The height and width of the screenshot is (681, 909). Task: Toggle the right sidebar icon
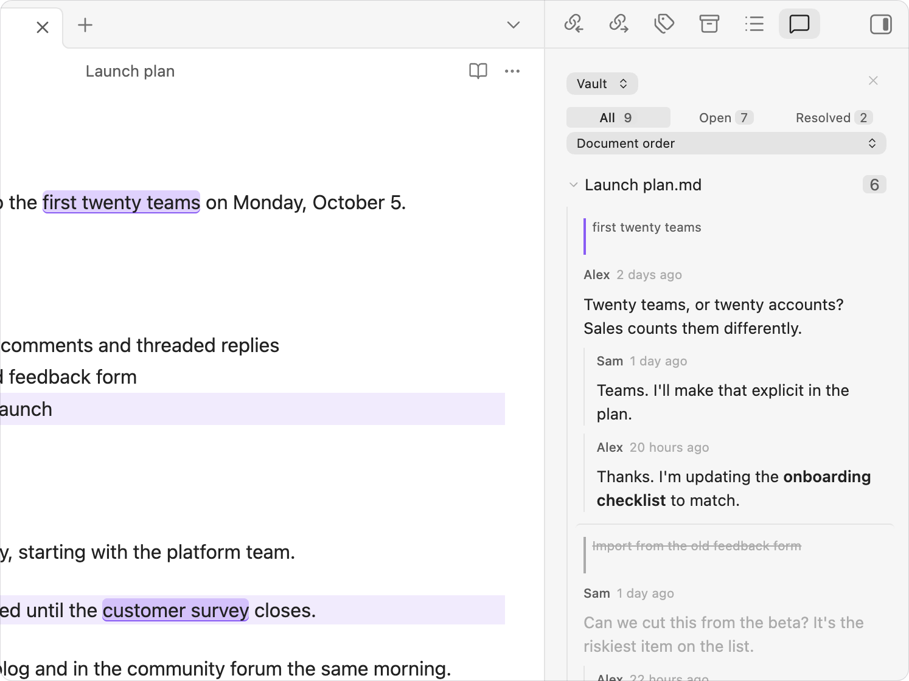pos(880,24)
